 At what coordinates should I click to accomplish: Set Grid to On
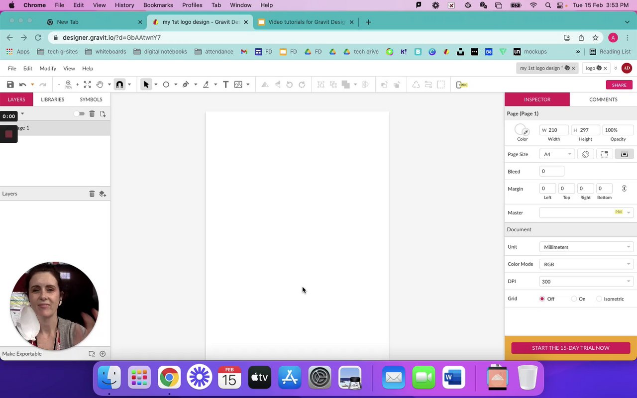[574, 299]
